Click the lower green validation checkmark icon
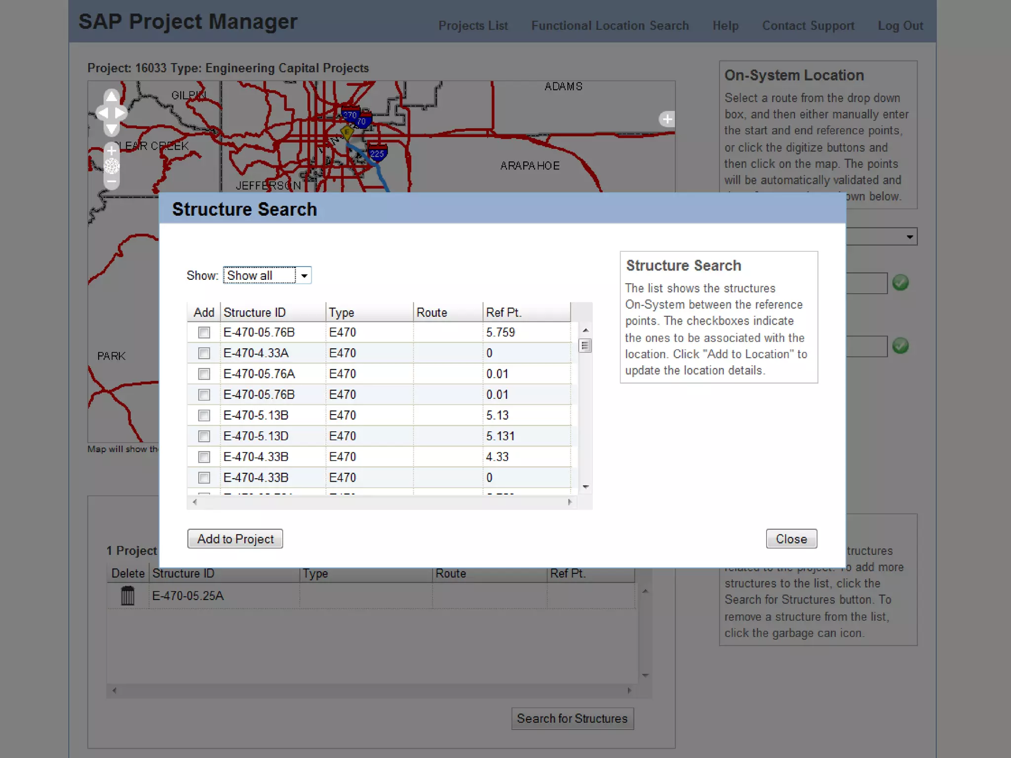Viewport: 1011px width, 758px height. tap(900, 345)
